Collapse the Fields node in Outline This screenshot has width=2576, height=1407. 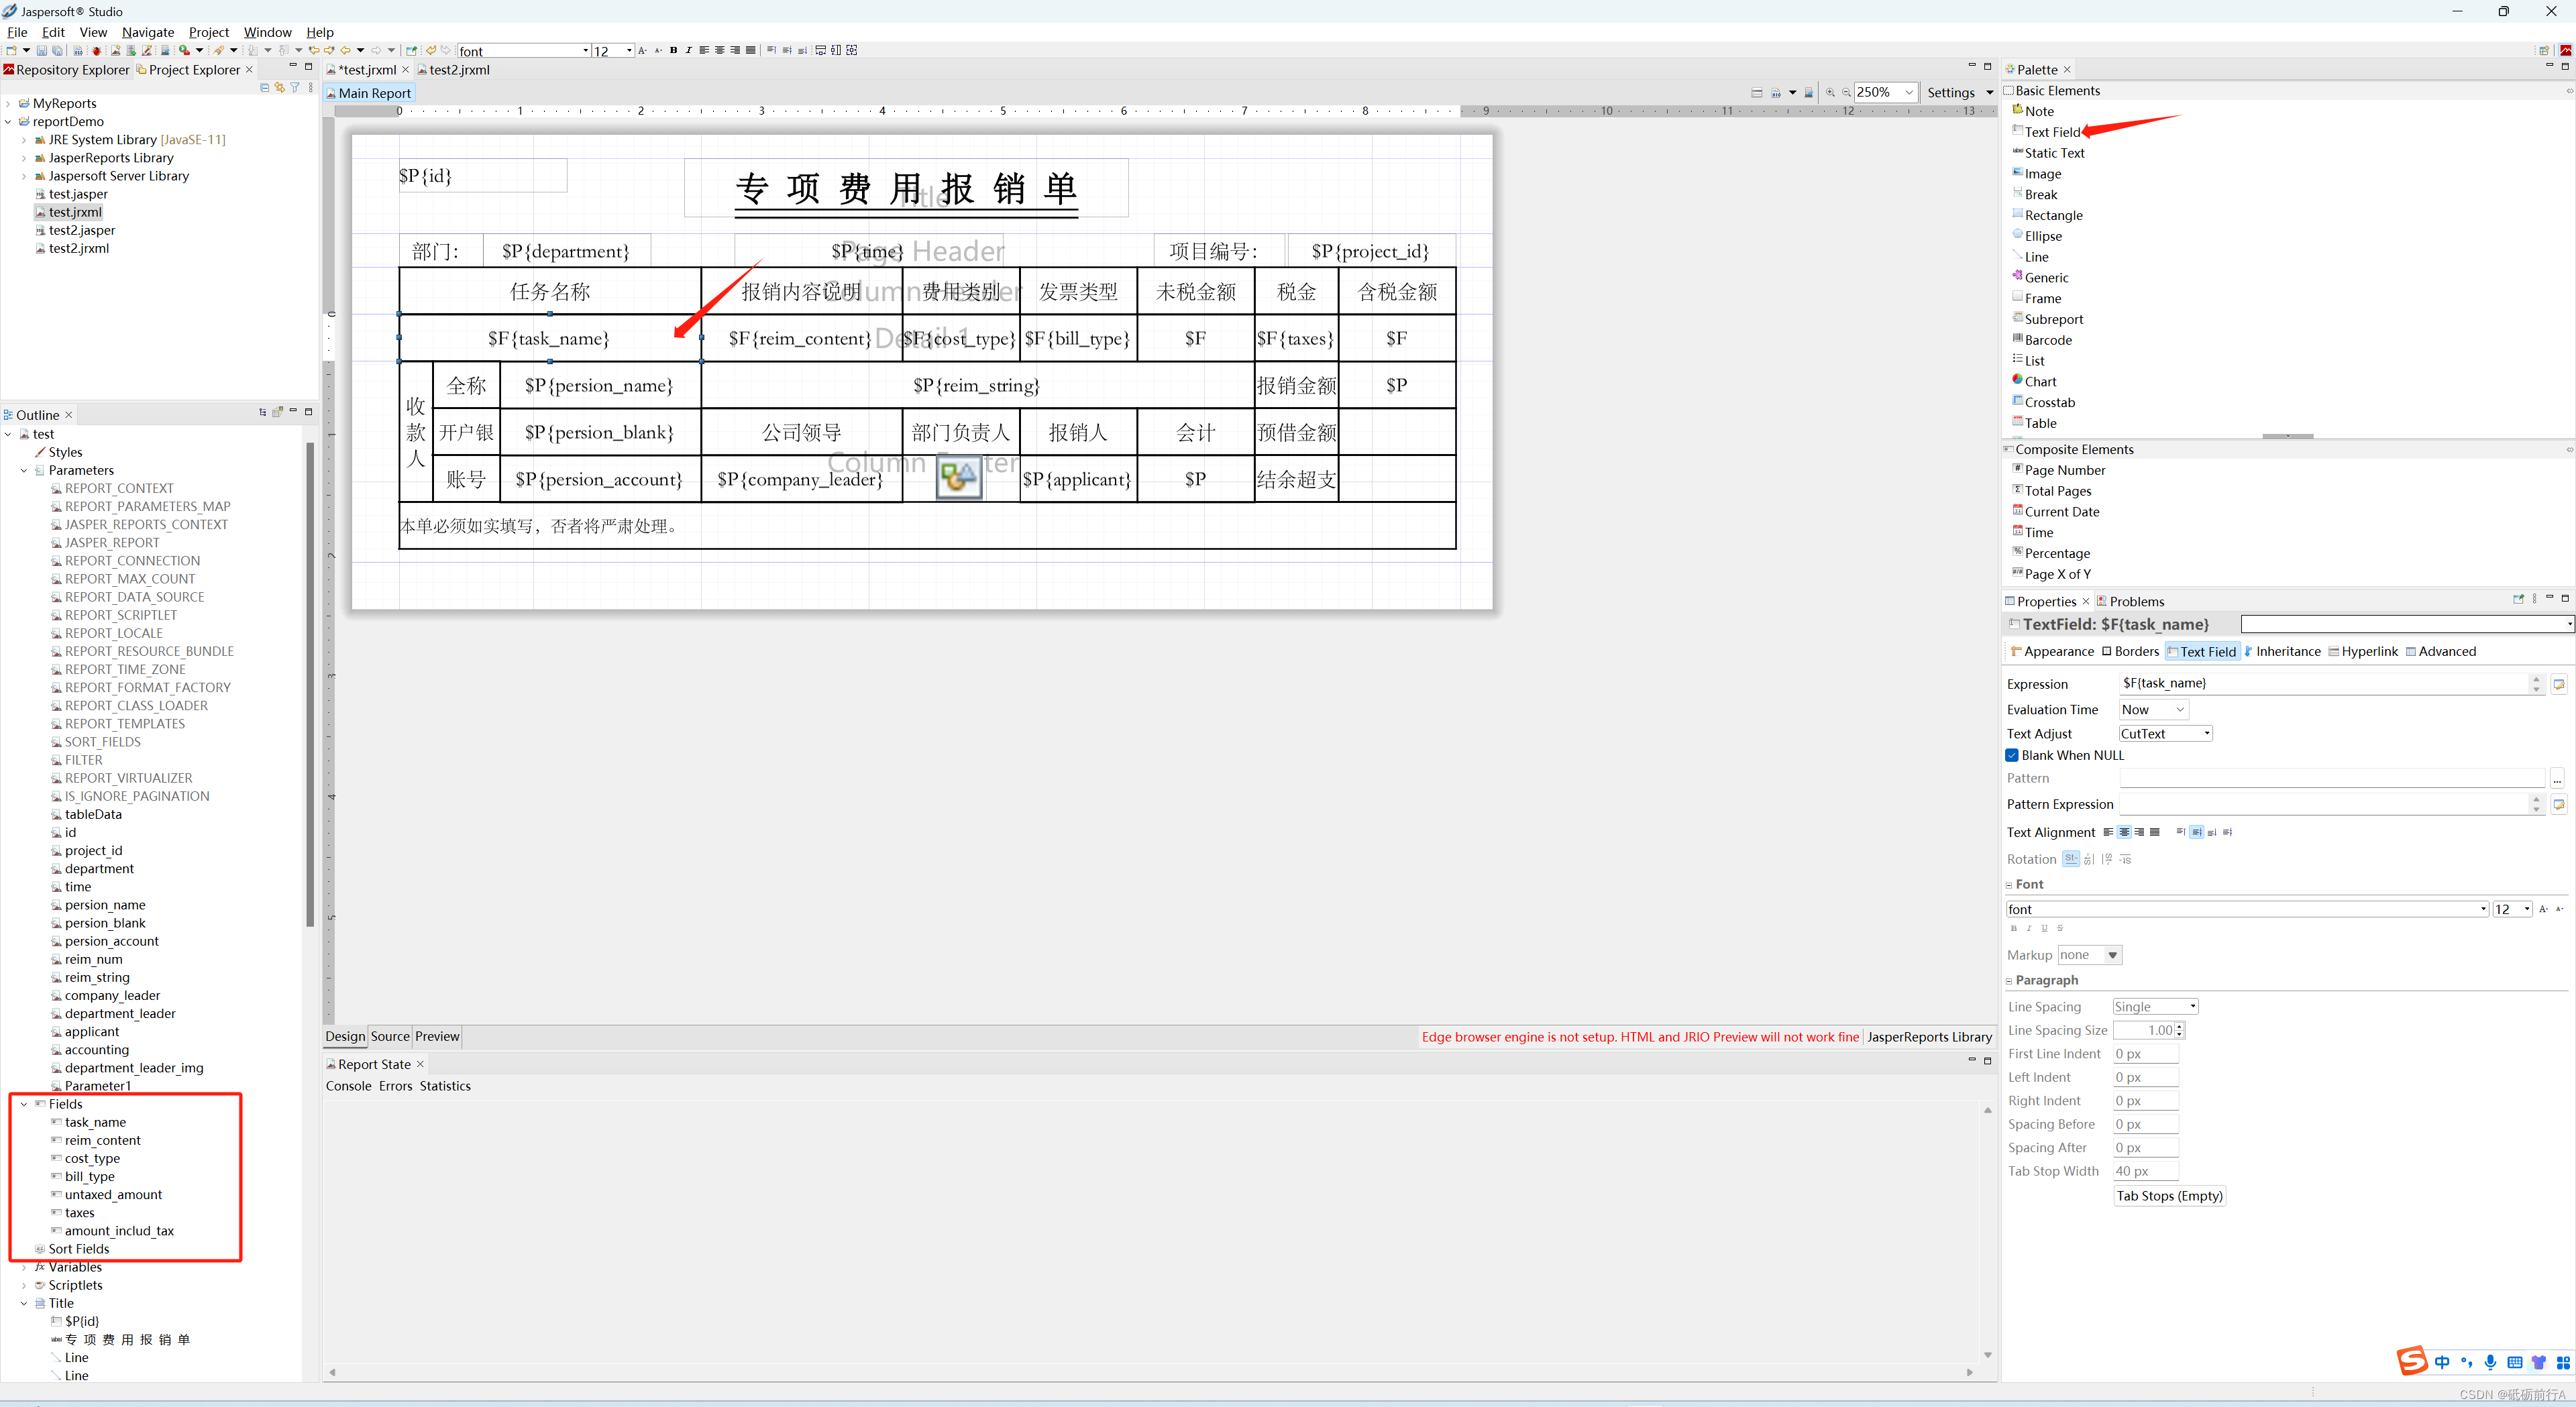[24, 1104]
